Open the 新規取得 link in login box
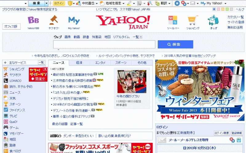 coord(186,133)
